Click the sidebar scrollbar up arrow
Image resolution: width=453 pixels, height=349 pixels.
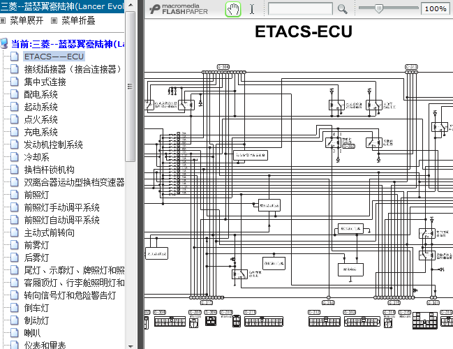tap(131, 5)
